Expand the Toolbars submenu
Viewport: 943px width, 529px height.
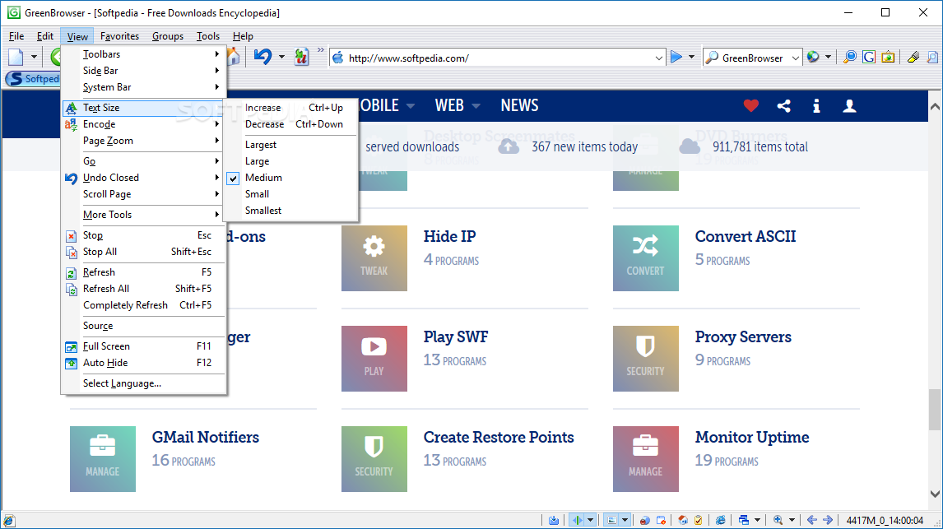(144, 54)
